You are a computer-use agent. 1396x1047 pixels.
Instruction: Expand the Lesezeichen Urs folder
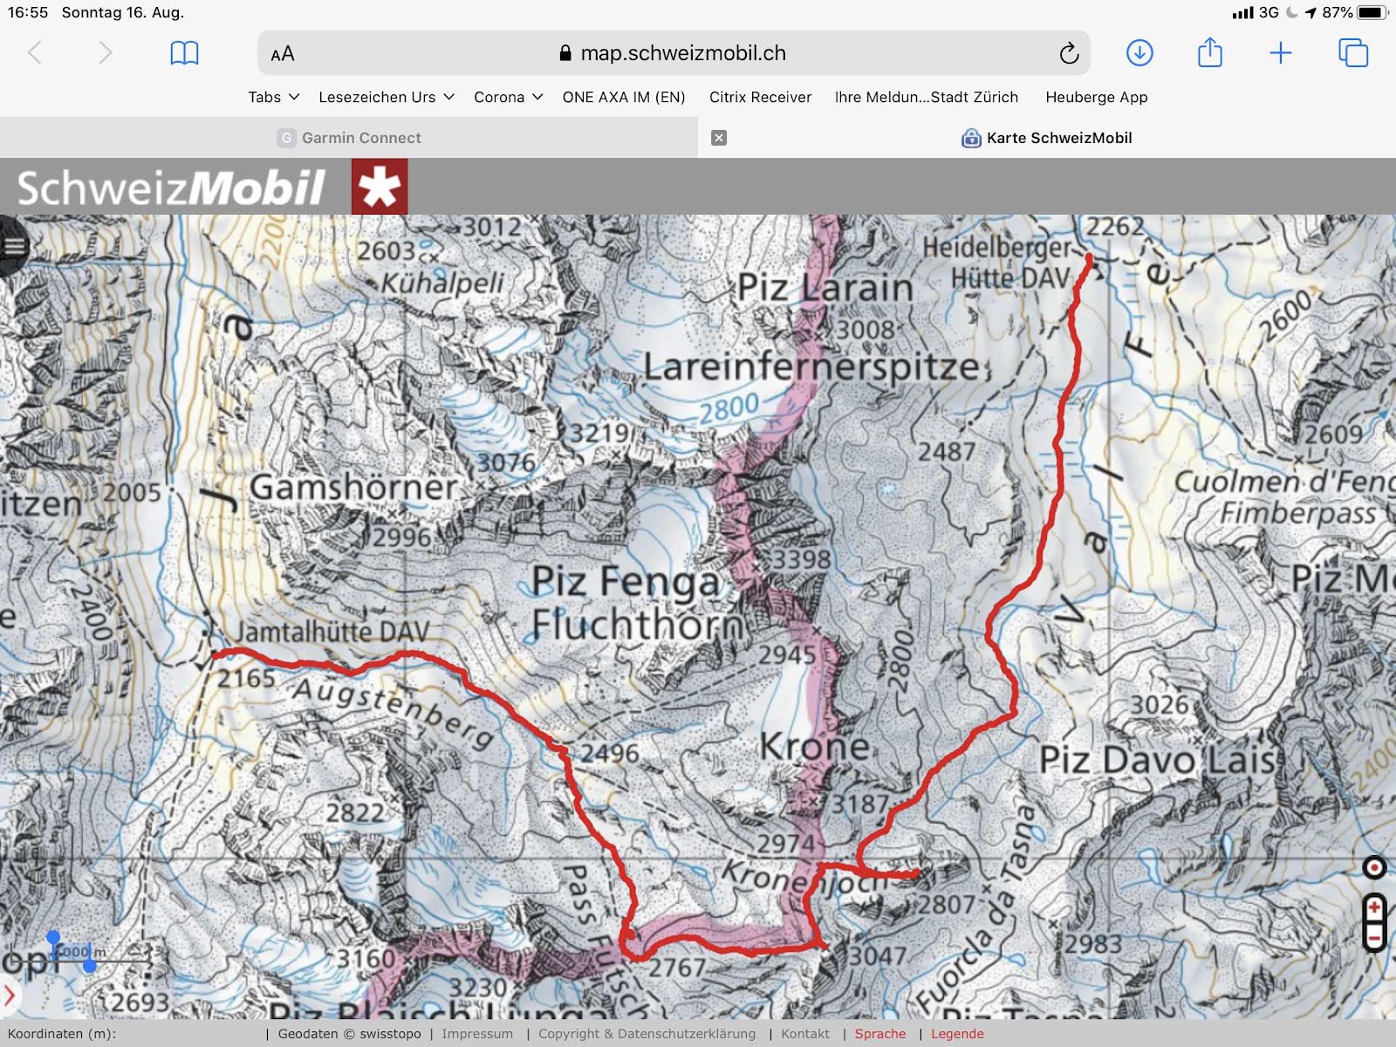(387, 97)
